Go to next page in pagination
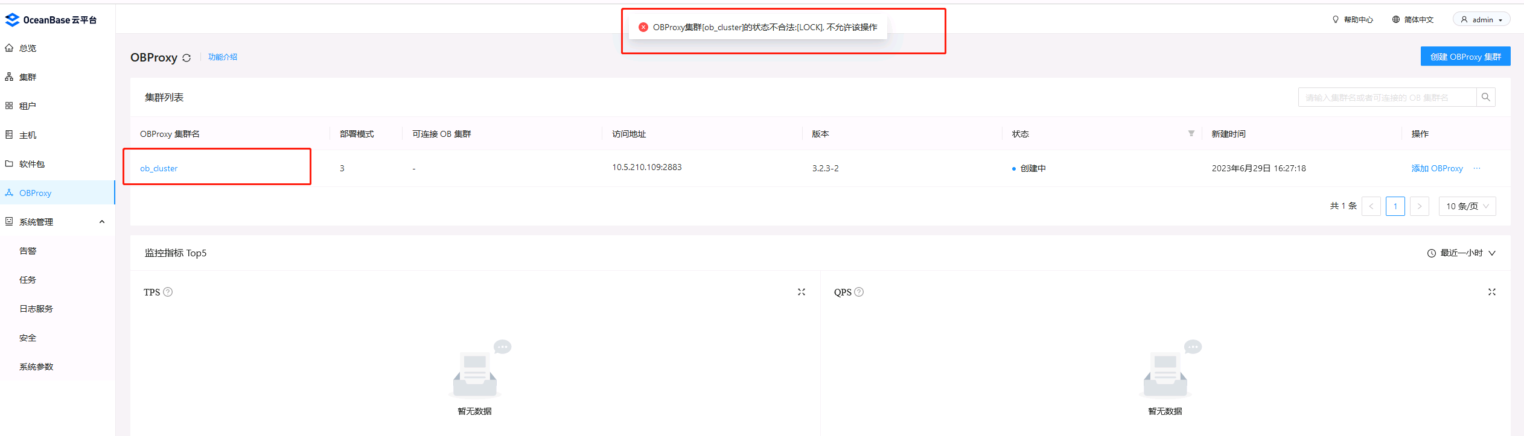 coord(1420,206)
